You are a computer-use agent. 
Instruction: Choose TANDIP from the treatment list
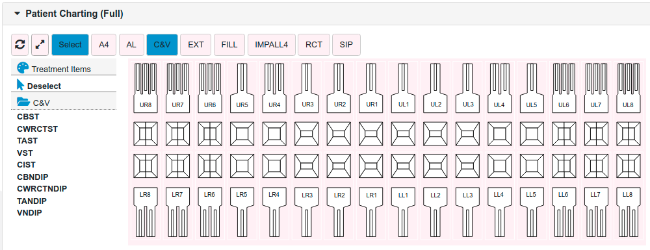(32, 201)
